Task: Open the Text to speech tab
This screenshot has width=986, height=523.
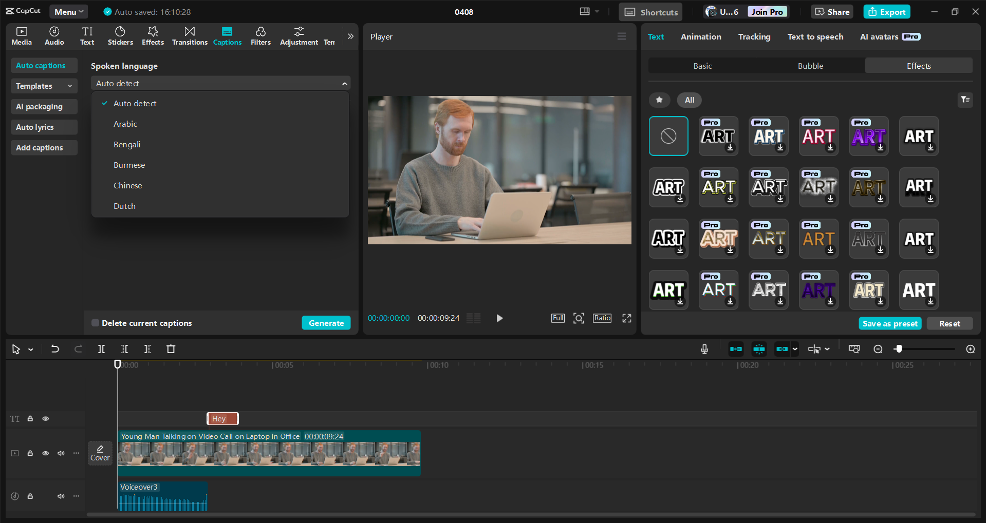Action: click(815, 36)
